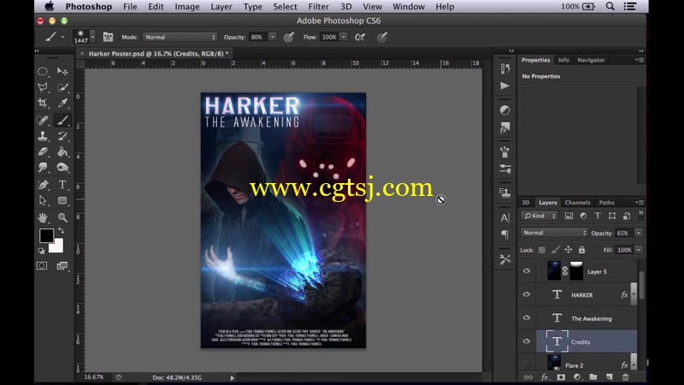
Task: Select the Clone Stamp tool
Action: click(x=43, y=136)
